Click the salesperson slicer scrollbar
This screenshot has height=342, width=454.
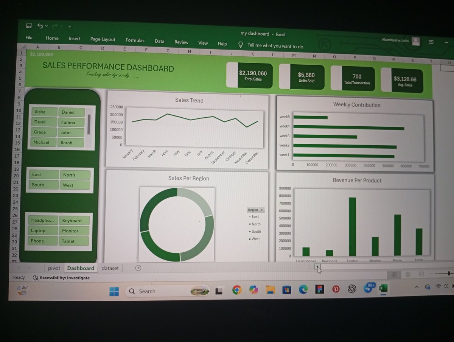89,124
